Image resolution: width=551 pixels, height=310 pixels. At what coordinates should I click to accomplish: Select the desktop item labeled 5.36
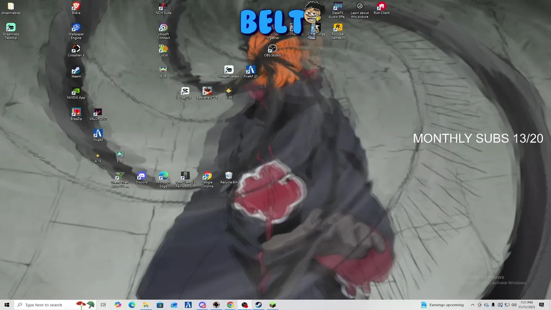click(120, 157)
